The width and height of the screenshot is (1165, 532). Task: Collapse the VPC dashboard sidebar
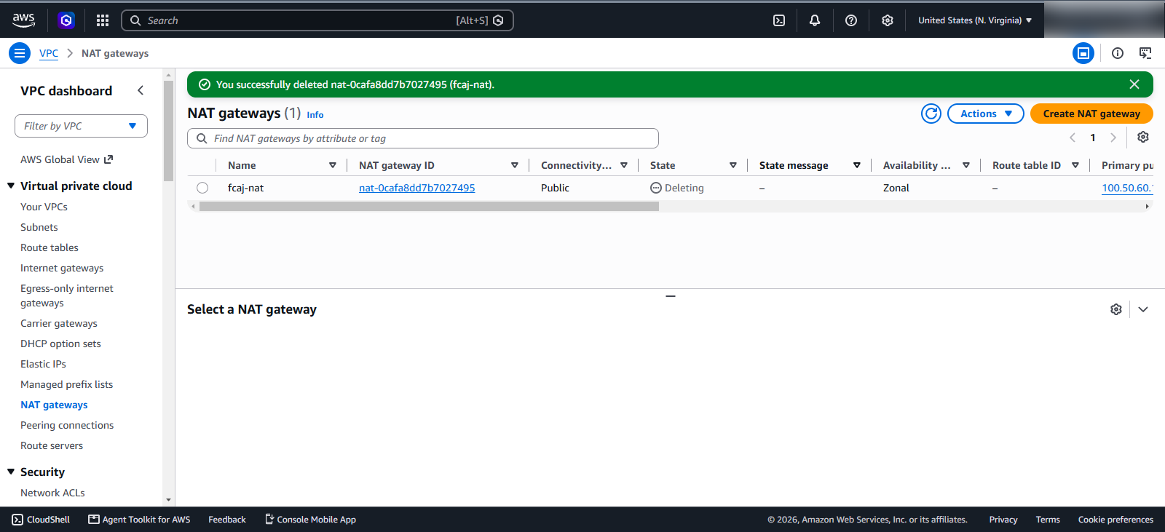[x=141, y=90]
